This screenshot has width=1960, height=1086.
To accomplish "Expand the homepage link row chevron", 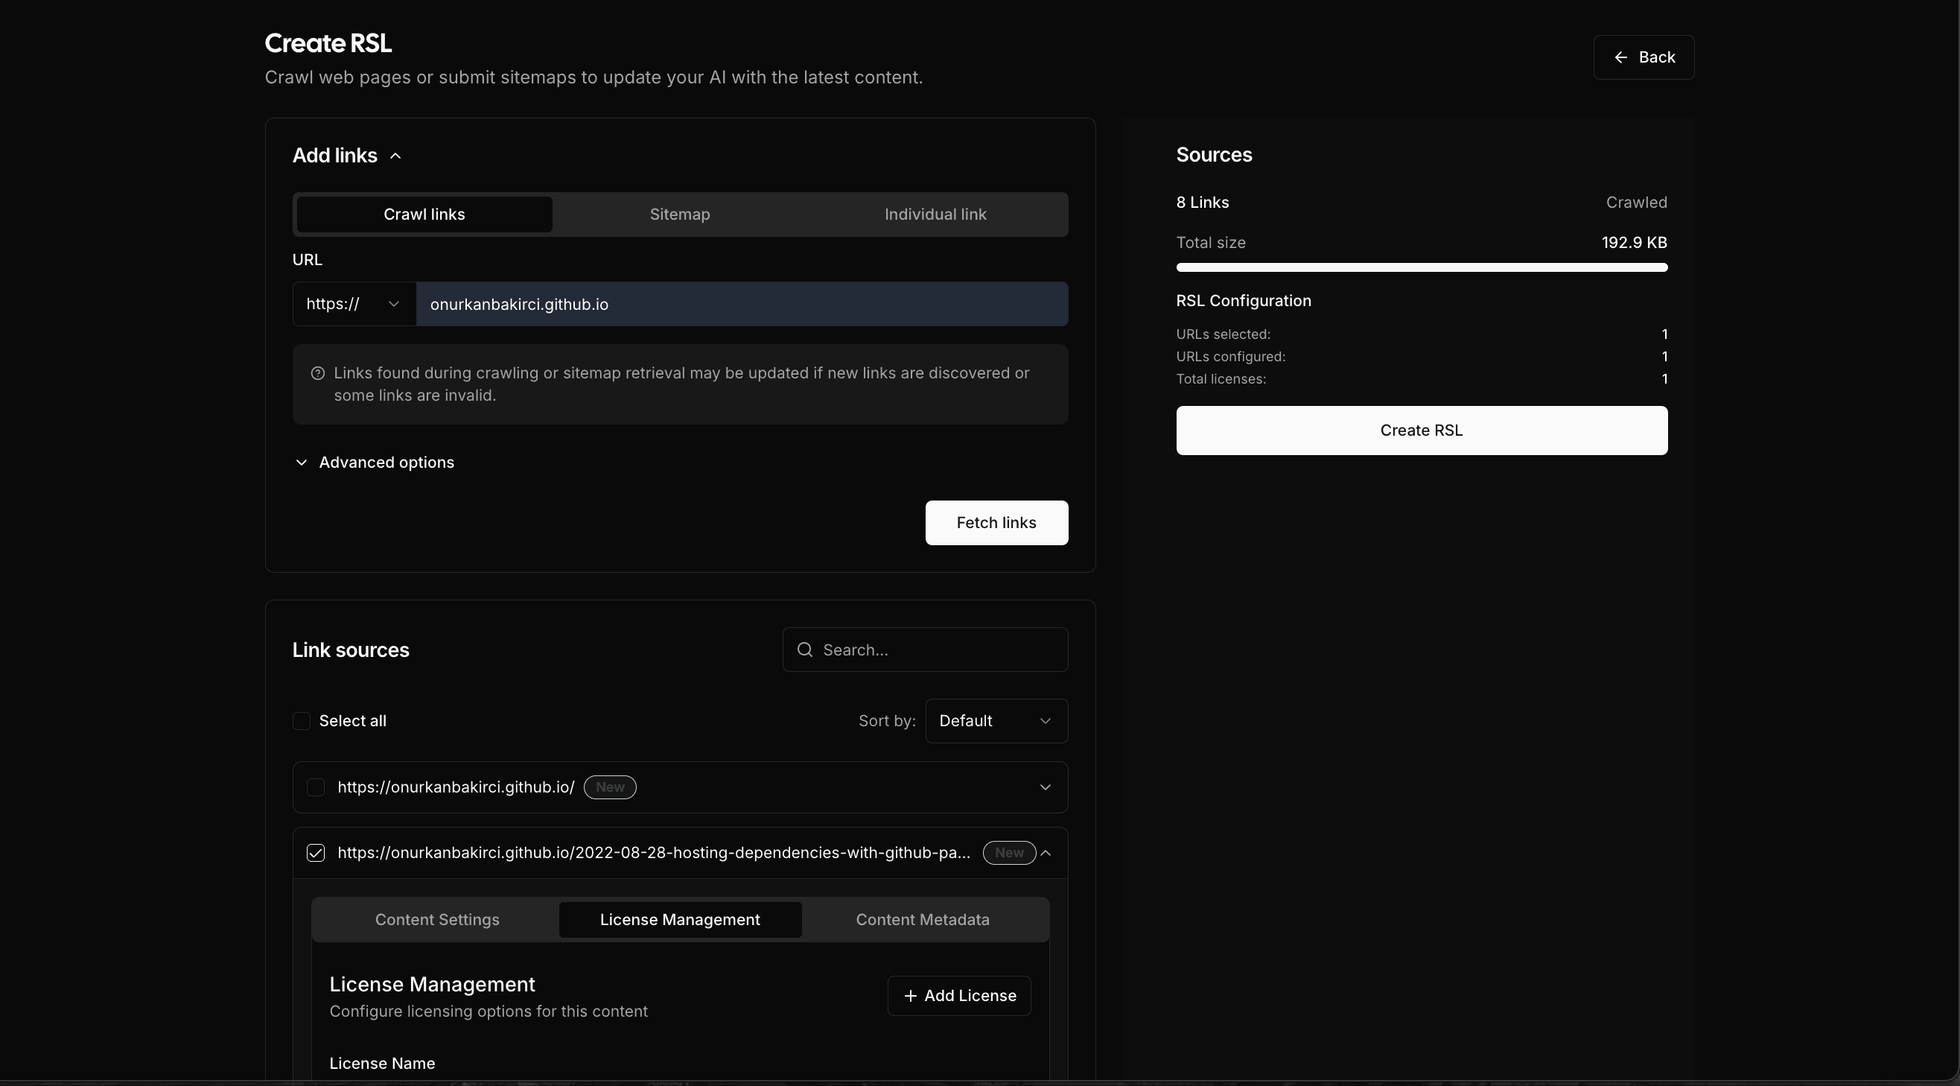I will point(1046,787).
